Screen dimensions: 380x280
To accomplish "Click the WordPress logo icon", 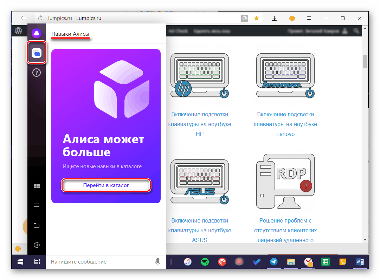I will point(18,31).
